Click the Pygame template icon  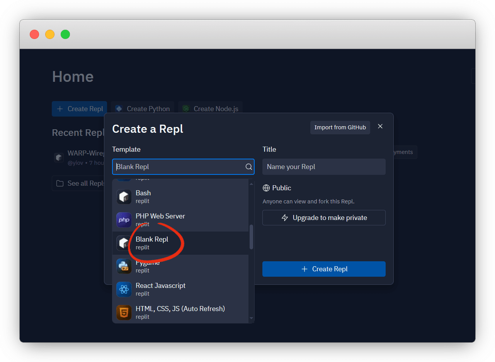point(124,266)
